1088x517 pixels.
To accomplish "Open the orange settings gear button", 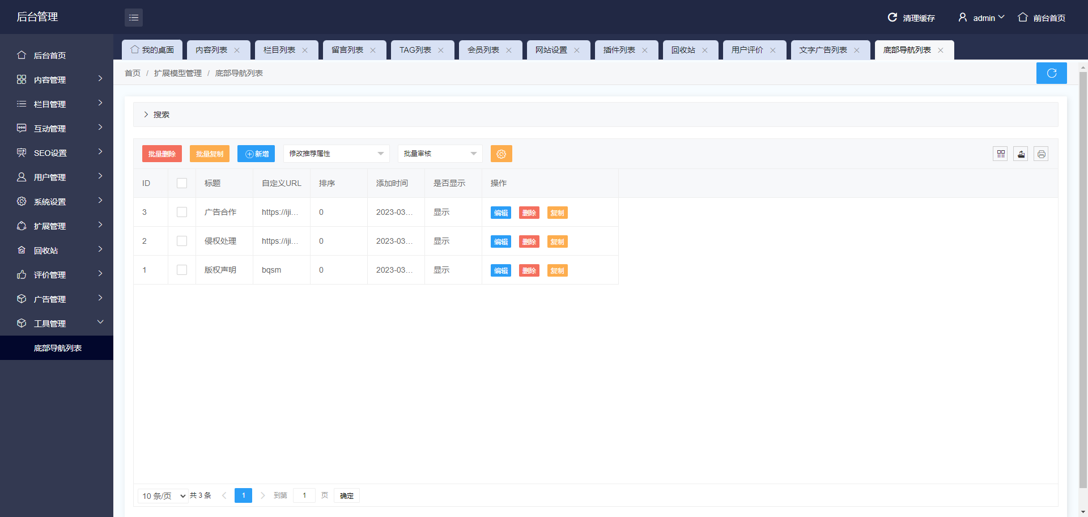I will pos(501,154).
